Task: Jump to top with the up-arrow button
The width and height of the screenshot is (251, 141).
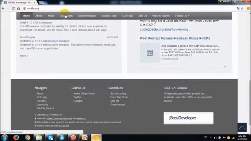Action: [x=242, y=127]
